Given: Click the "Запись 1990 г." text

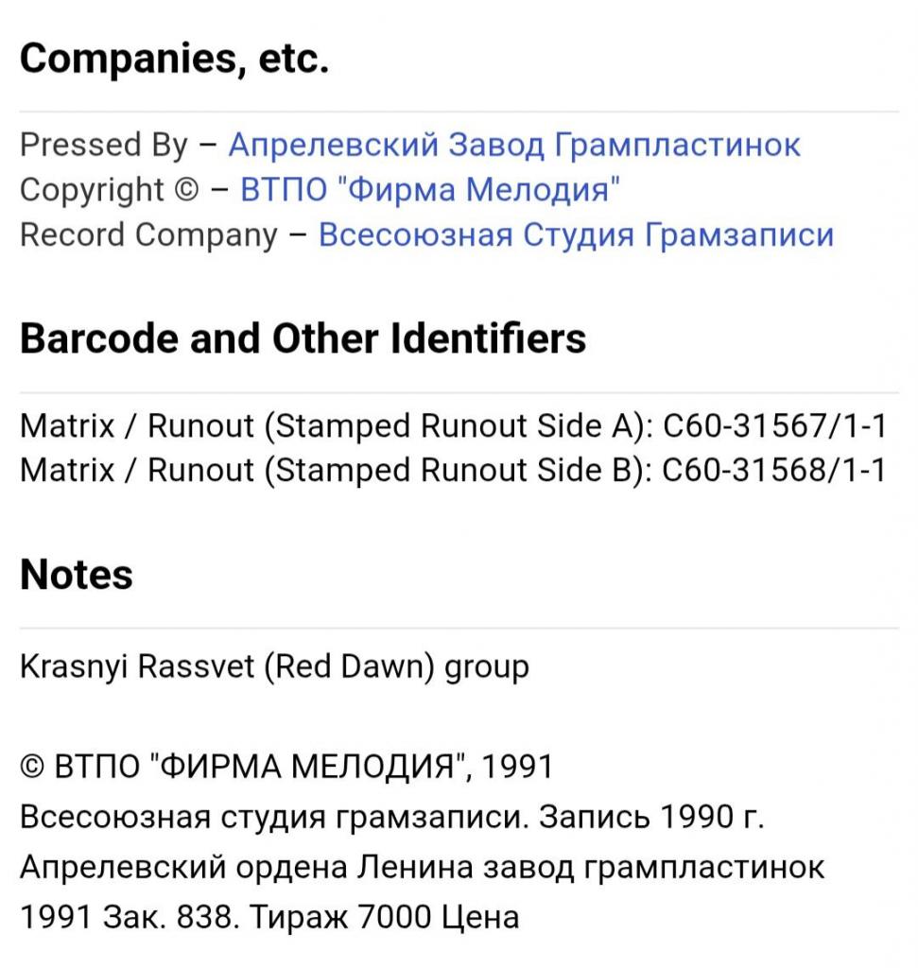Looking at the screenshot, I should (652, 817).
